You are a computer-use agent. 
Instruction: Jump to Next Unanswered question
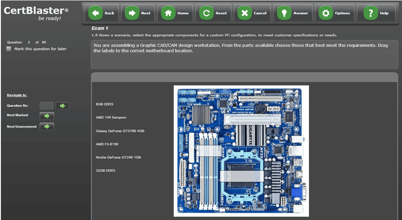pyautogui.click(x=46, y=127)
